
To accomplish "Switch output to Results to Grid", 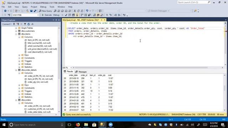I will tap(98, 15).
